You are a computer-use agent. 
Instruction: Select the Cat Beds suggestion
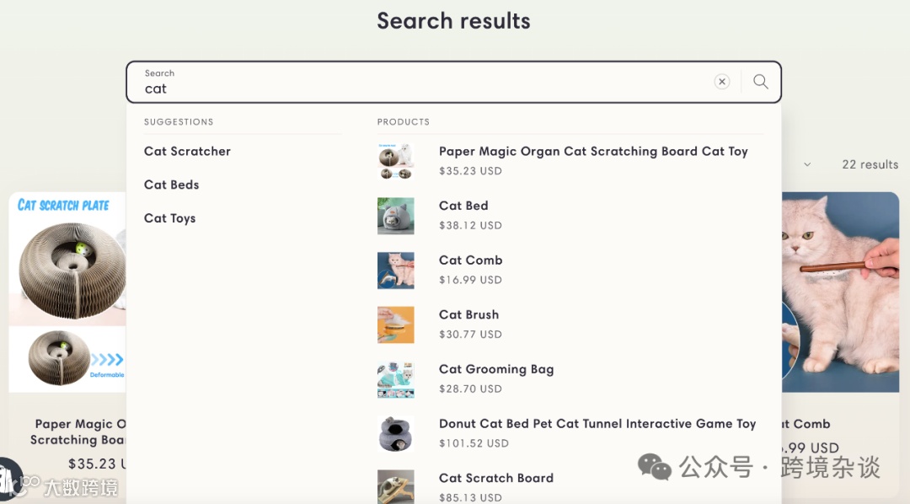click(x=172, y=185)
